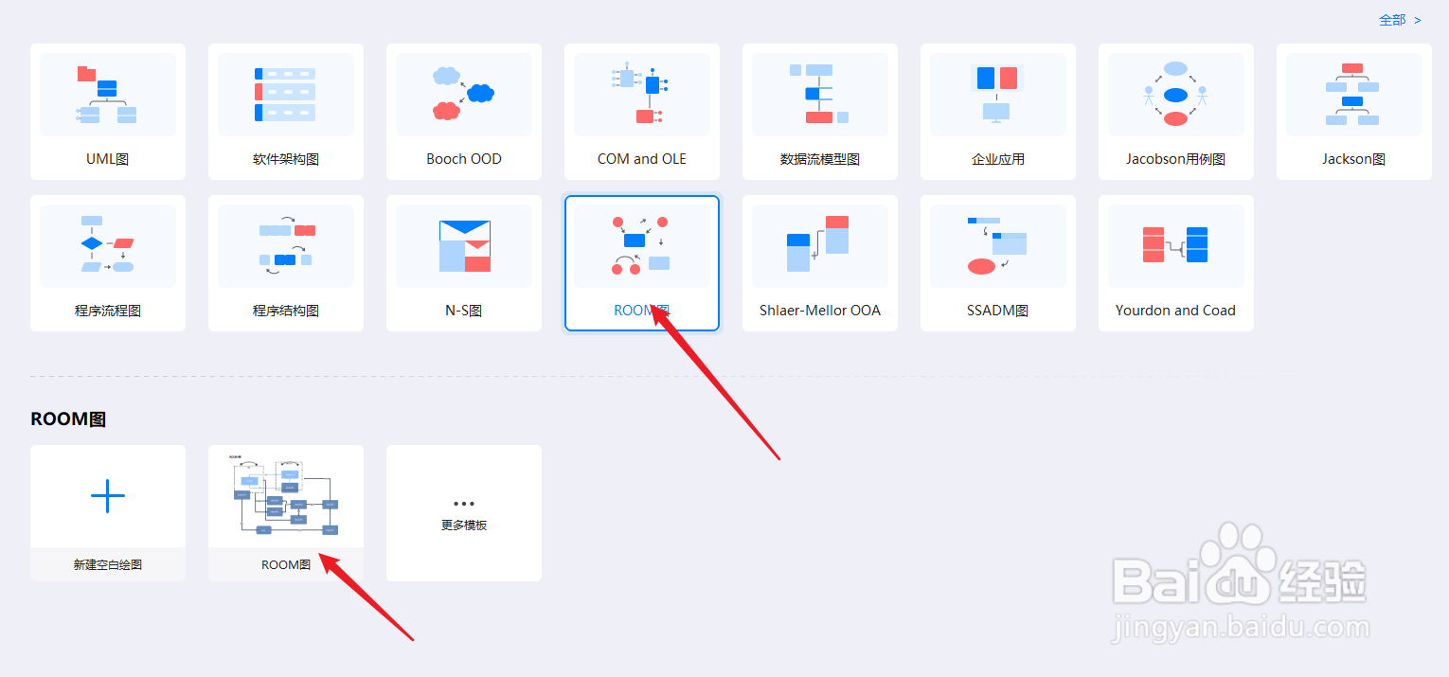Viewport: 1449px width, 677px height.
Task: Open the ROOM图 example template
Action: 285,494
